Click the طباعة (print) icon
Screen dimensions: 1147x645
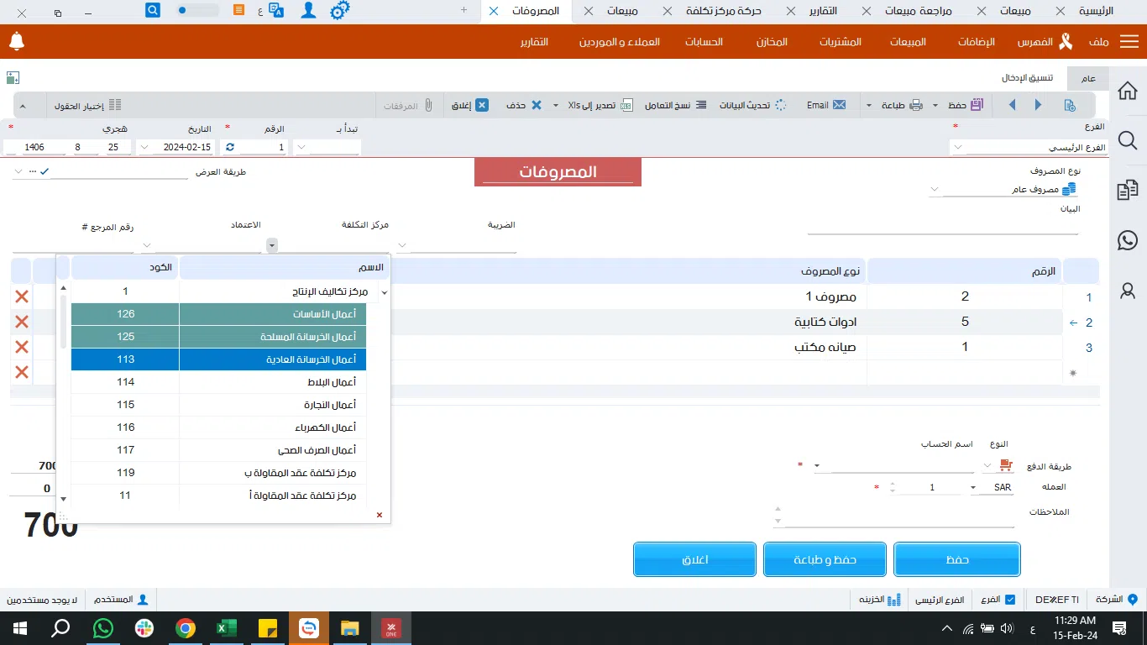(914, 104)
